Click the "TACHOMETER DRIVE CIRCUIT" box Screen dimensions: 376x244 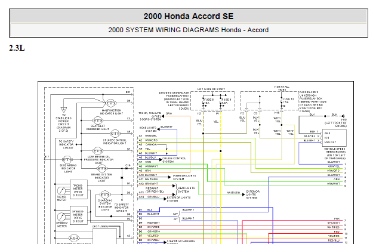pos(78,190)
